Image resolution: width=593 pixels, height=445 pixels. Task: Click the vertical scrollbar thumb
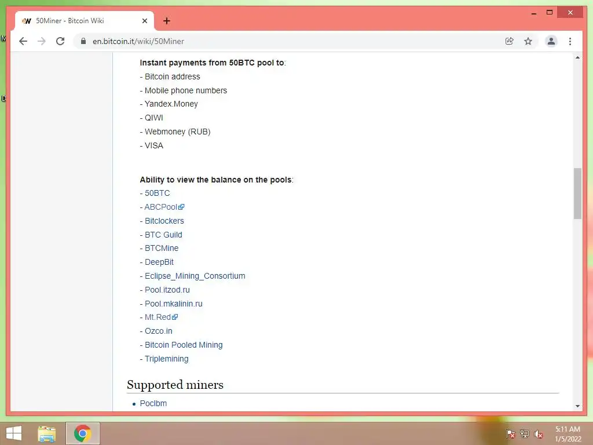577,194
